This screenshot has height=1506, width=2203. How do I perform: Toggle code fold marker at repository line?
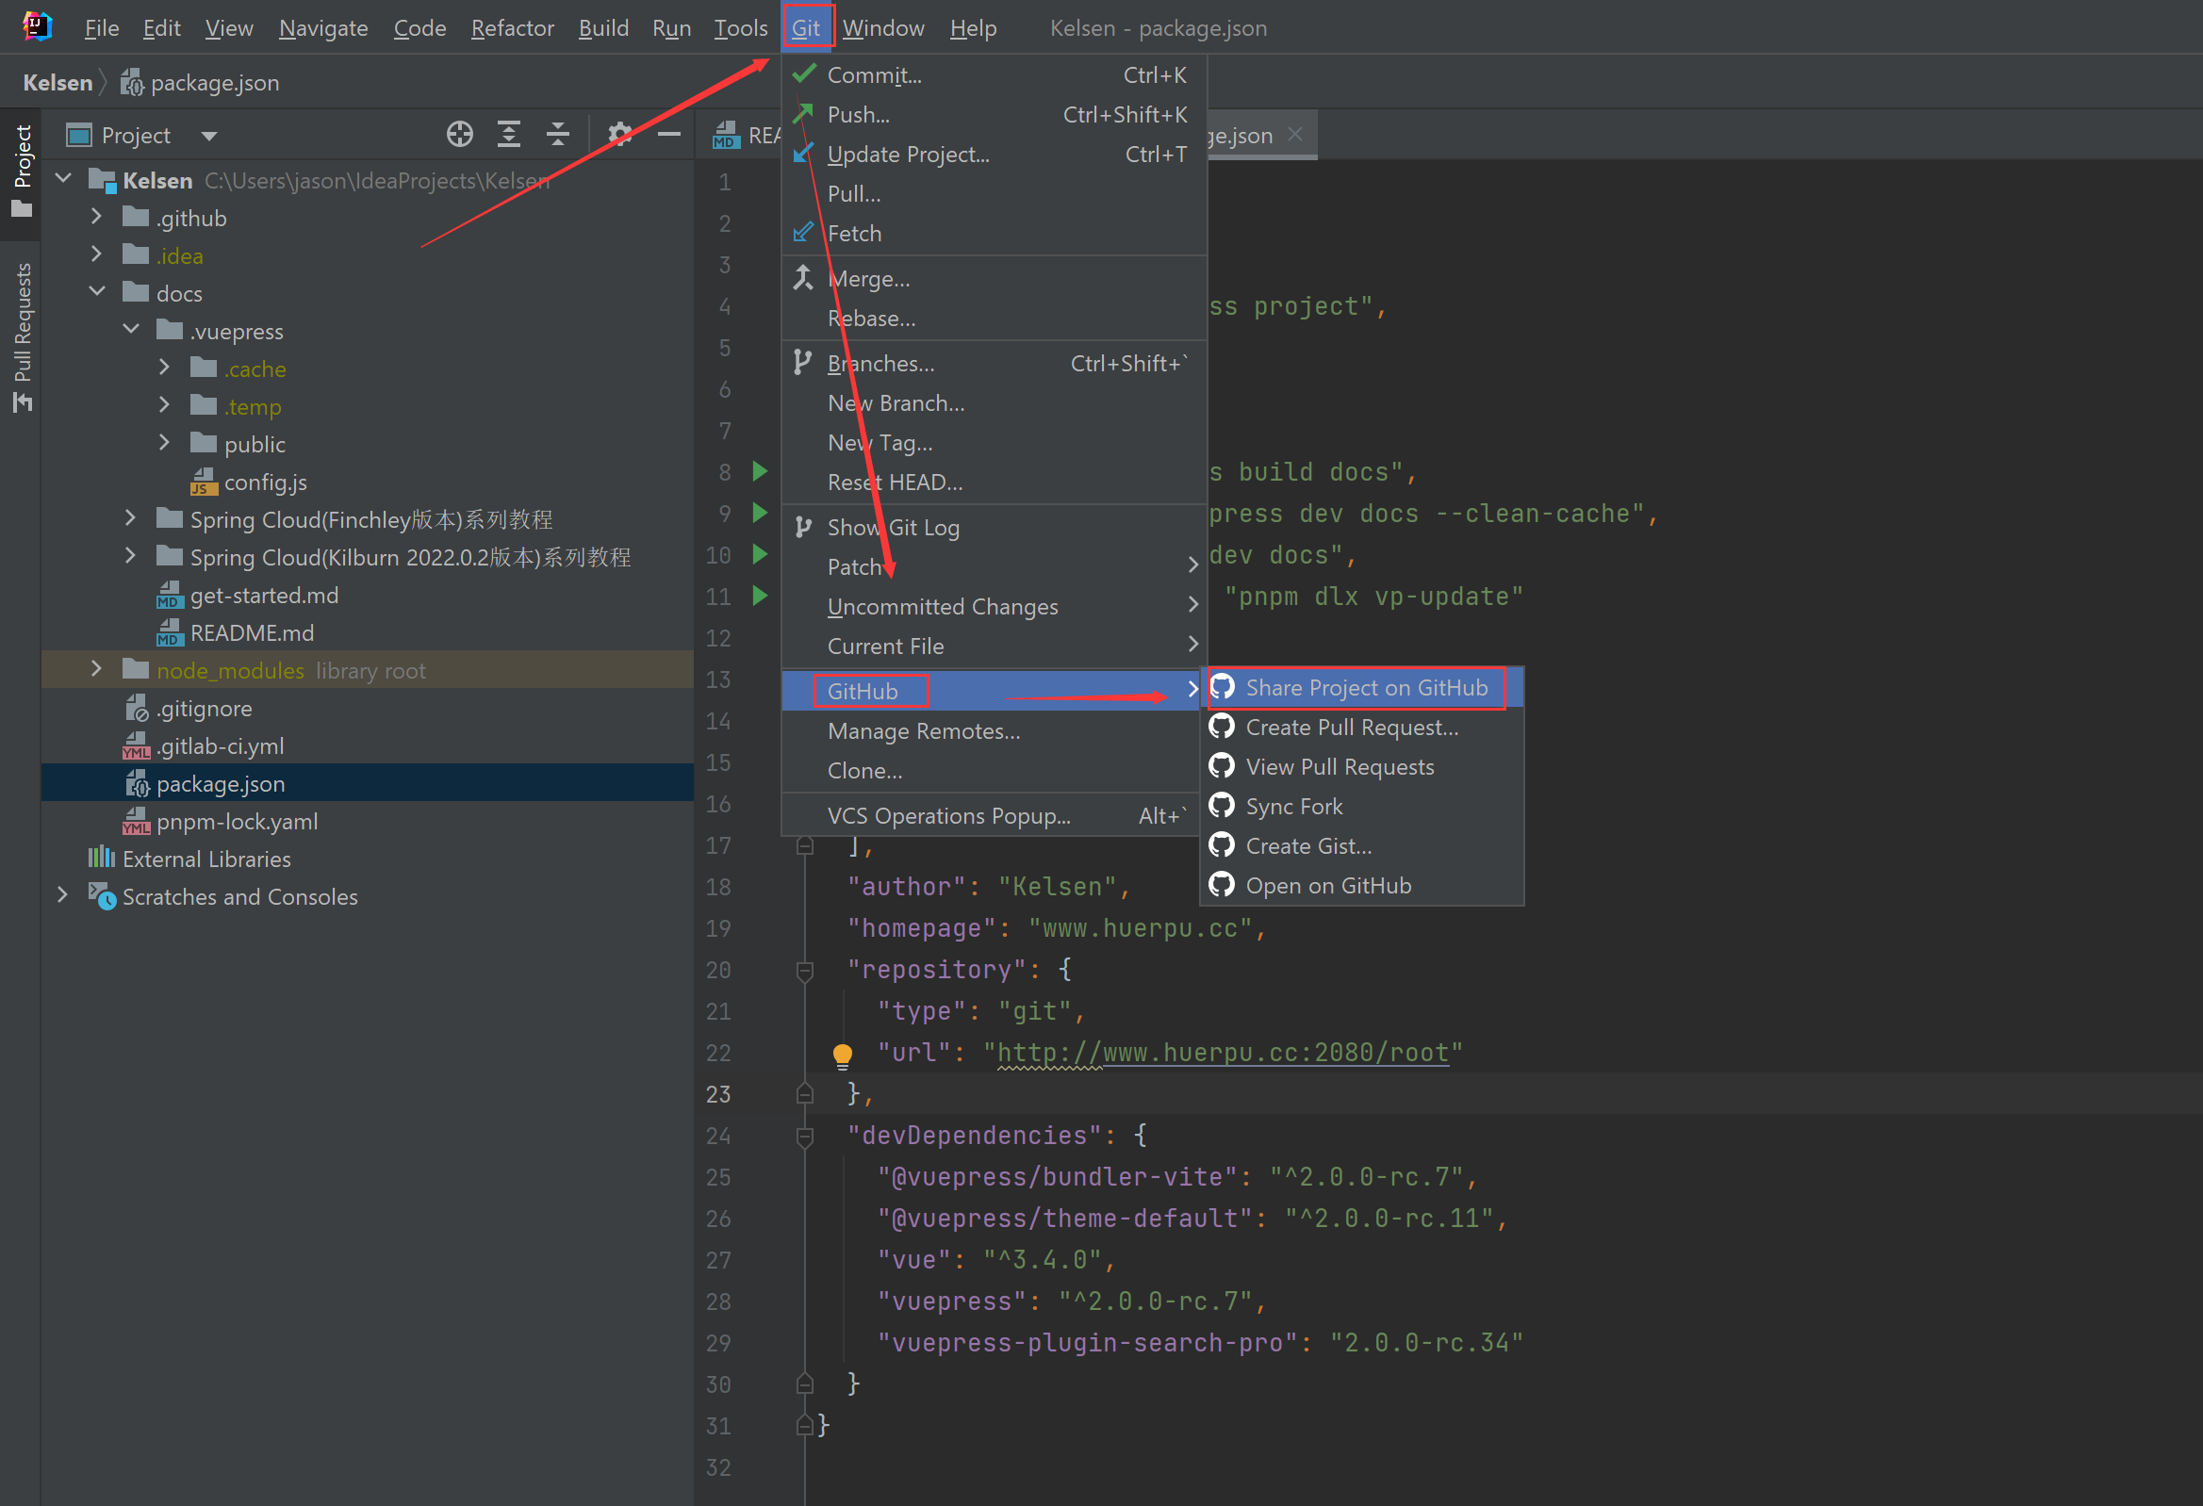point(805,970)
